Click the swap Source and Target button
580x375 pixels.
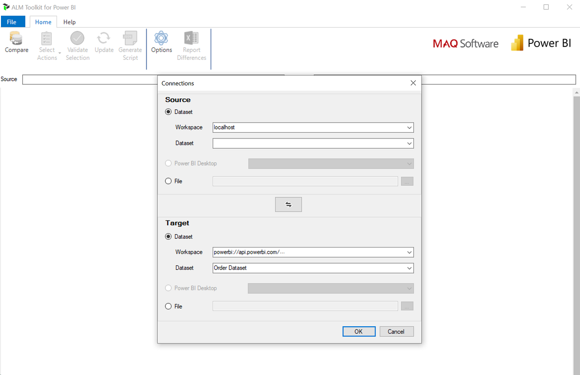[x=289, y=204]
